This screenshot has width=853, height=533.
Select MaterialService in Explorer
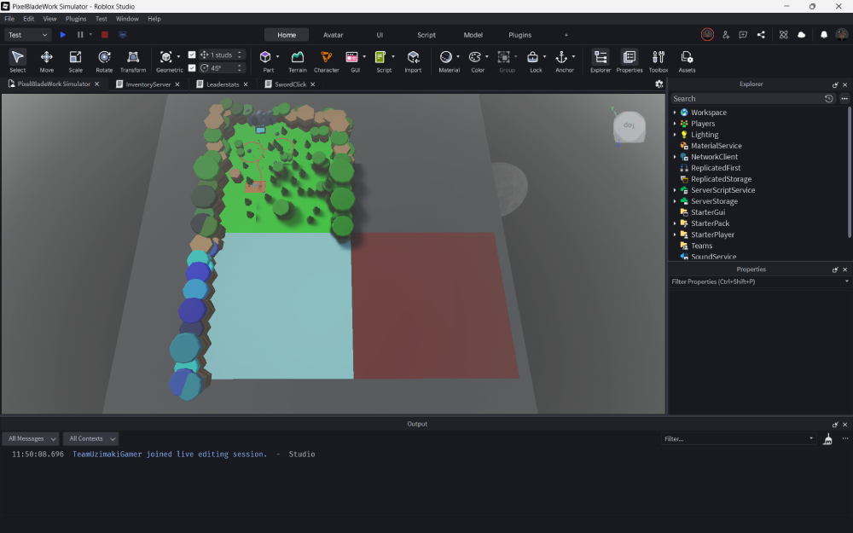[x=716, y=146]
